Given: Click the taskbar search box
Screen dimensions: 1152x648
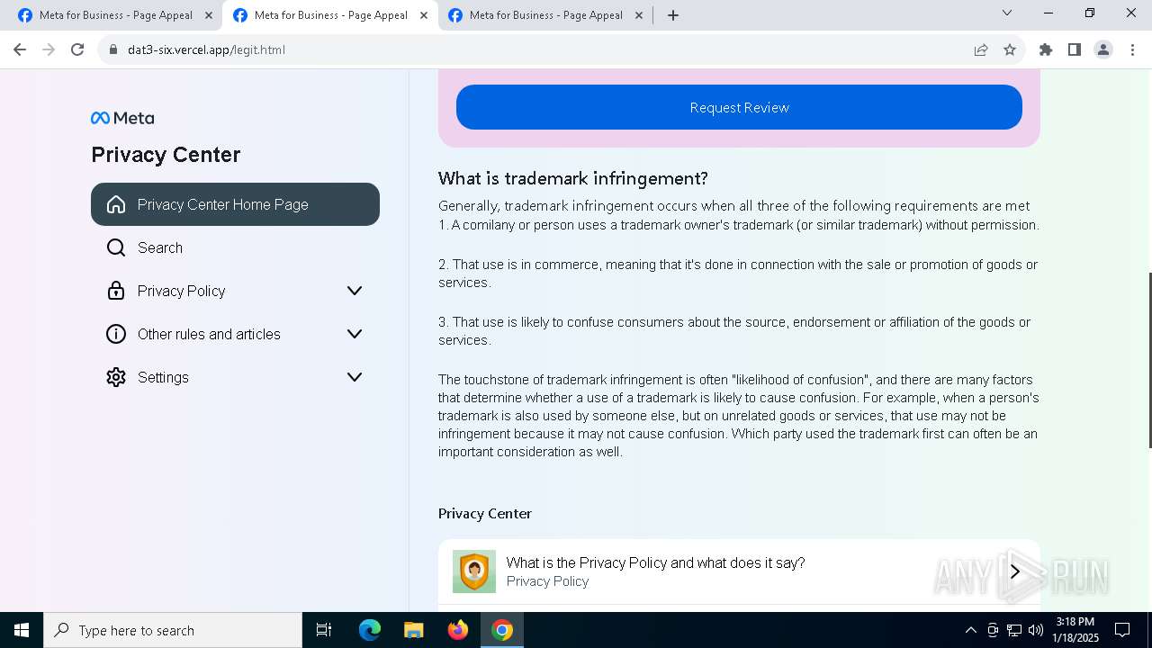Looking at the screenshot, I should click(x=173, y=630).
